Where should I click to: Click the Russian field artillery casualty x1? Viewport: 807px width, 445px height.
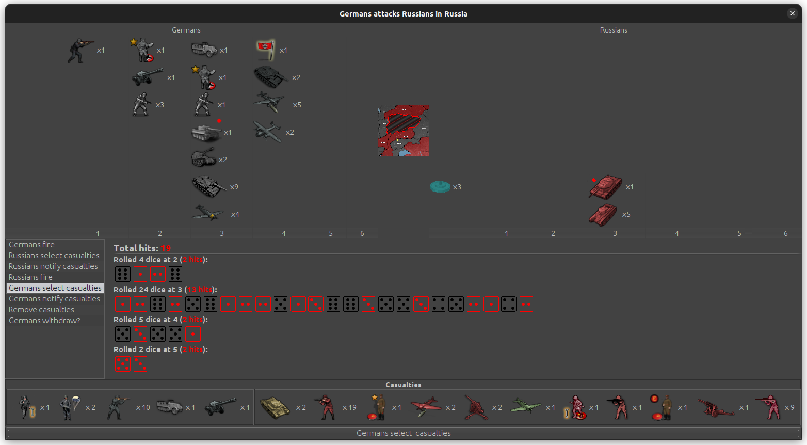click(x=716, y=407)
